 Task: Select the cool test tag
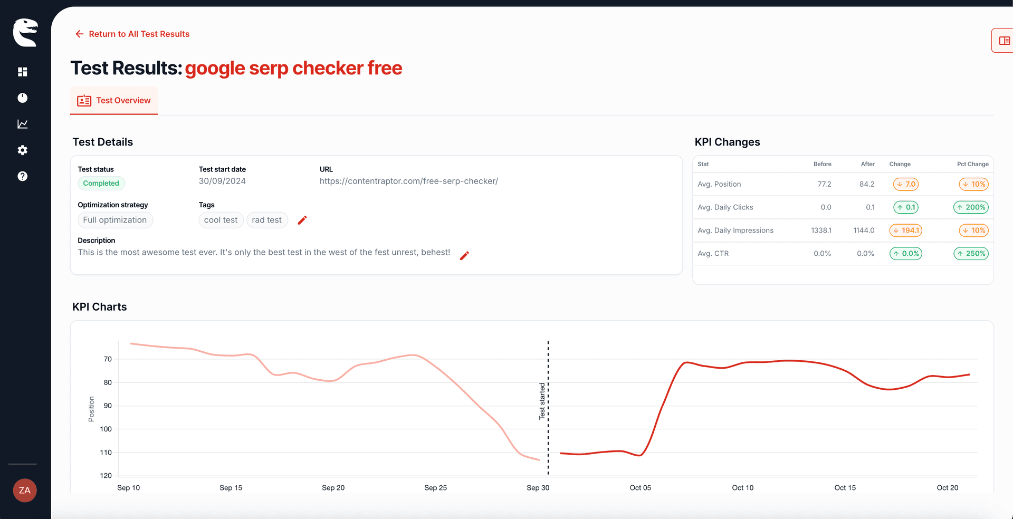(x=221, y=220)
